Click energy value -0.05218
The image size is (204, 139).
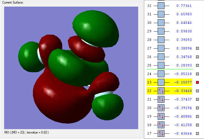click(183, 74)
